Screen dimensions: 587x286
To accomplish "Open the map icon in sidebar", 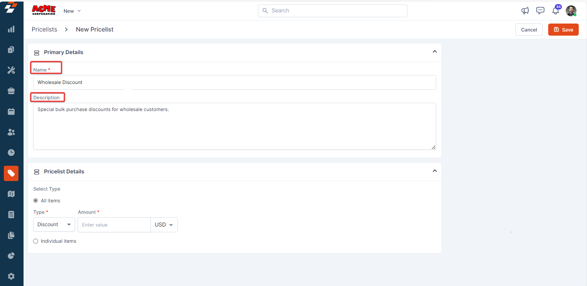I will pyautogui.click(x=11, y=194).
